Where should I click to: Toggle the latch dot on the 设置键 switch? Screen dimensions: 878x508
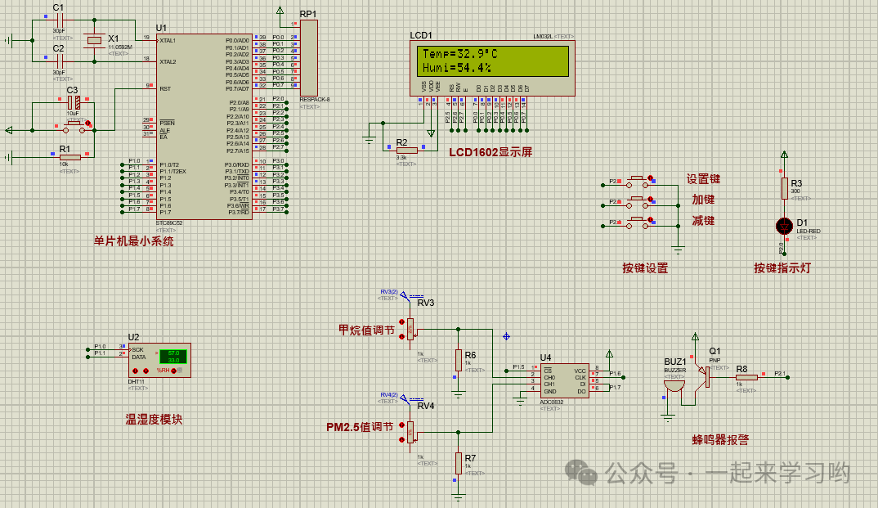(650, 178)
